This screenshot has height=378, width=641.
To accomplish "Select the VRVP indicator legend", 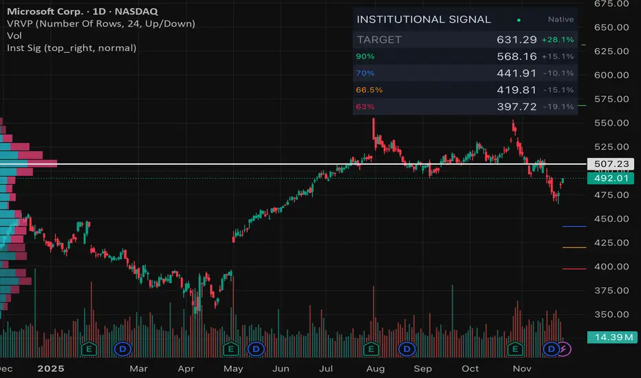I will click(x=97, y=23).
